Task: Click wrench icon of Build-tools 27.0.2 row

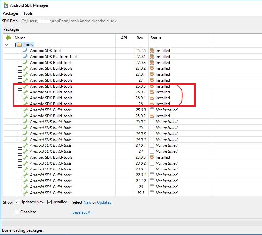Action: point(26,68)
